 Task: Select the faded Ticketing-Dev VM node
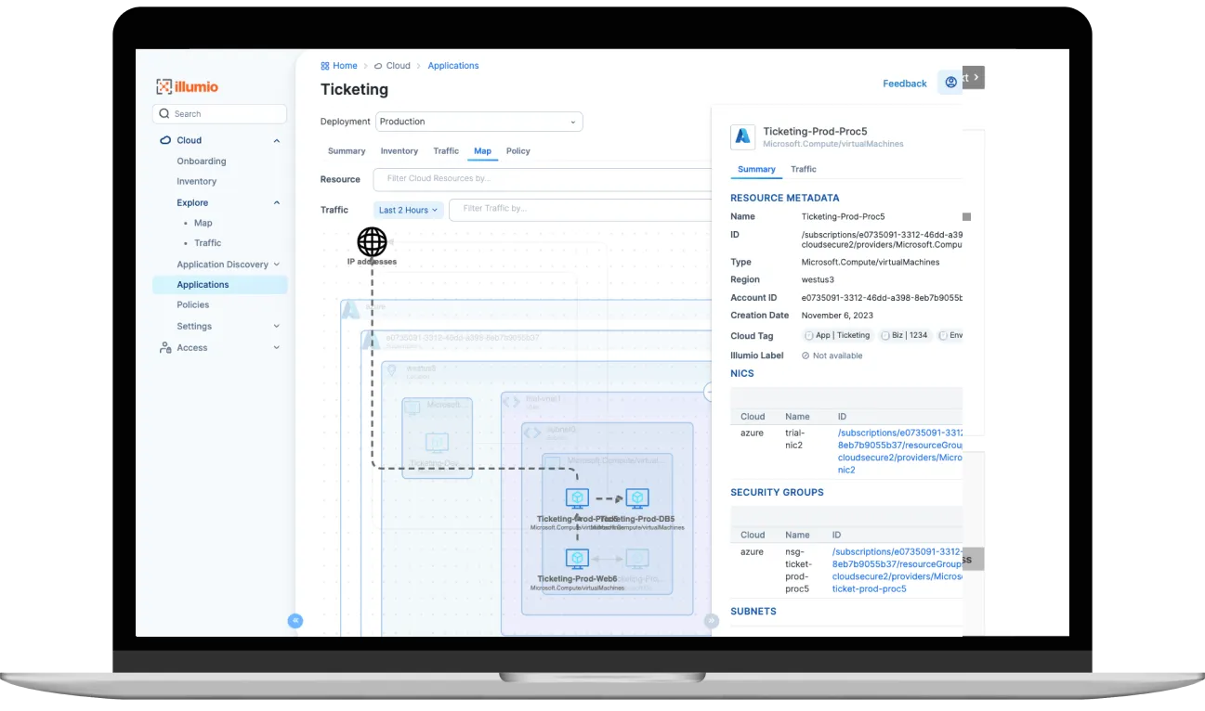point(437,442)
